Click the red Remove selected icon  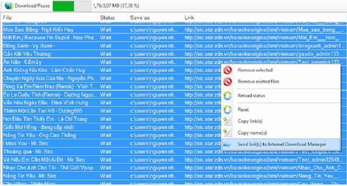[x=228, y=70]
